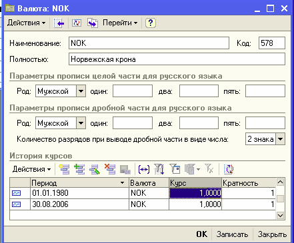Click the delete record icon with red cross

pos(110,169)
